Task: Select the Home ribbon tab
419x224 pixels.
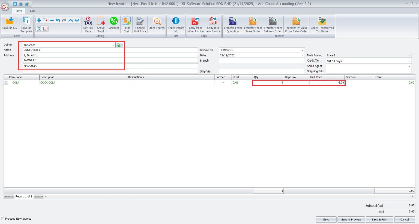Action: tap(18, 11)
